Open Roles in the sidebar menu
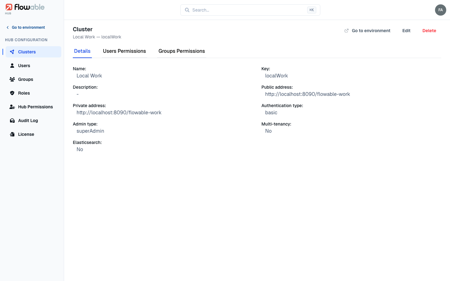 coord(33,93)
